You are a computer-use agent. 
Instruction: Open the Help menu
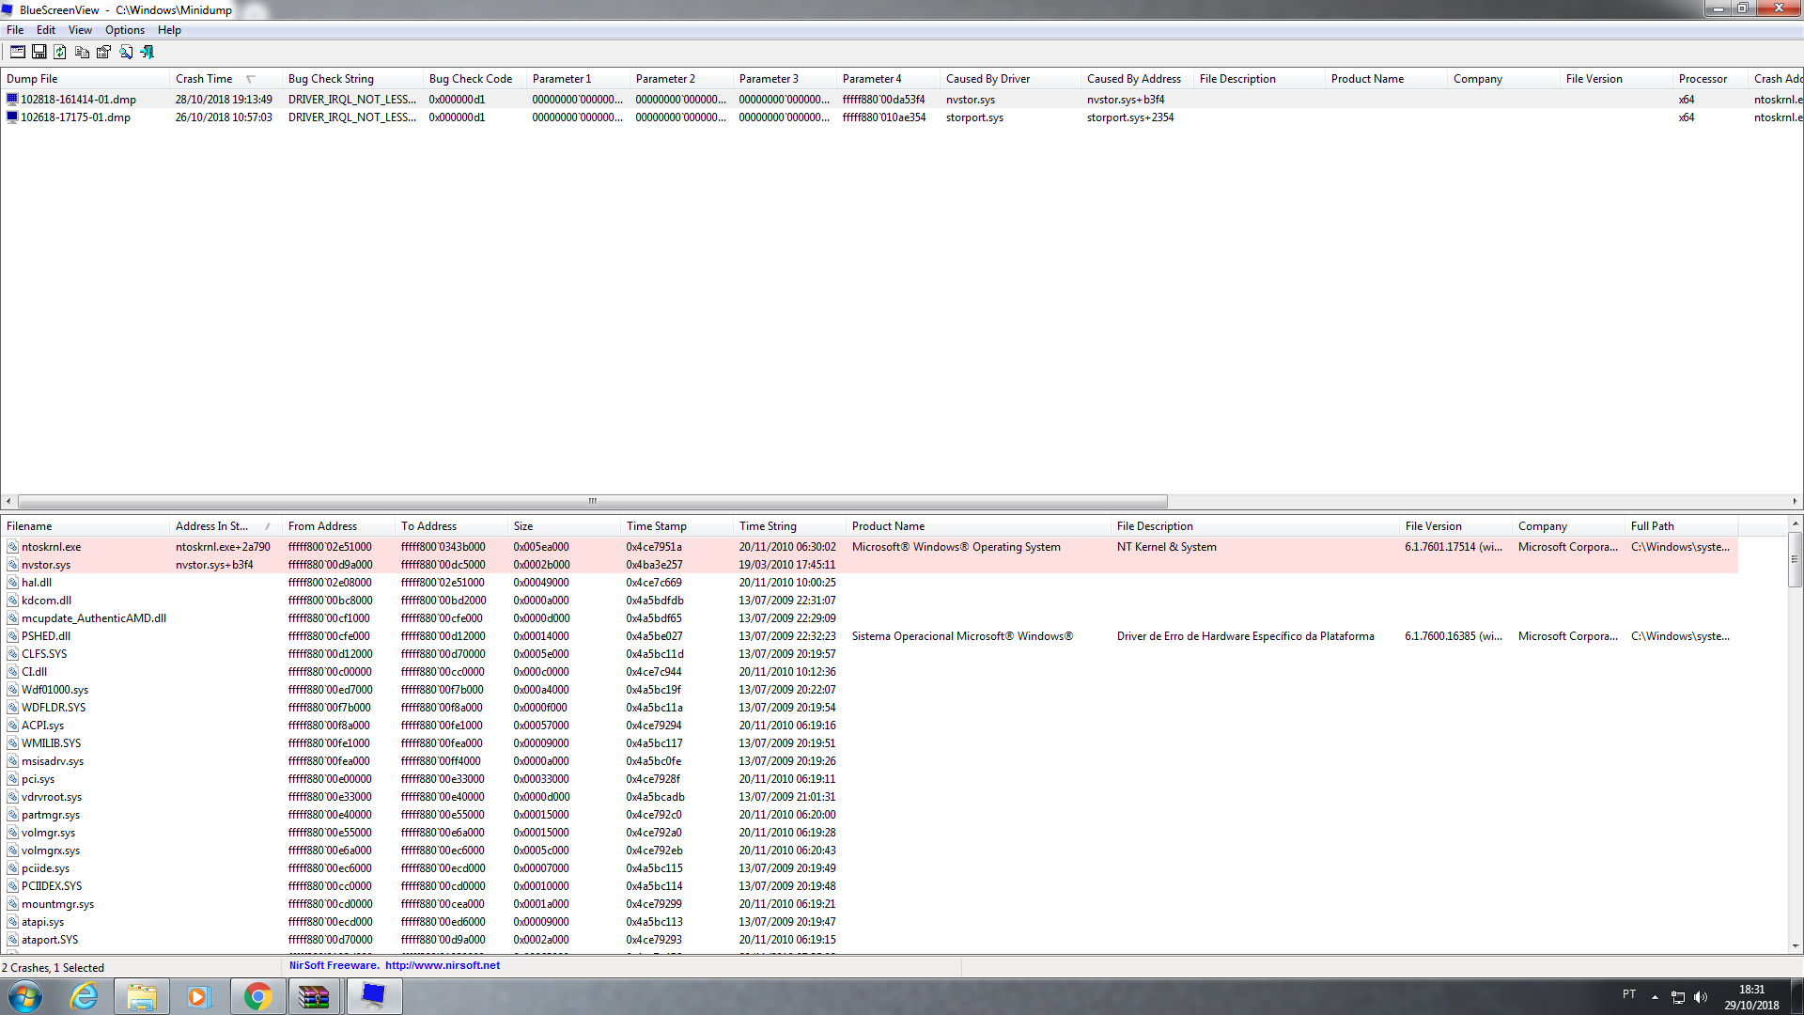(169, 30)
